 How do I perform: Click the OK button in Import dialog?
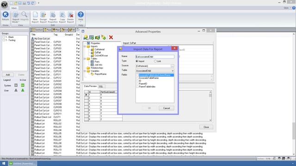(149, 108)
